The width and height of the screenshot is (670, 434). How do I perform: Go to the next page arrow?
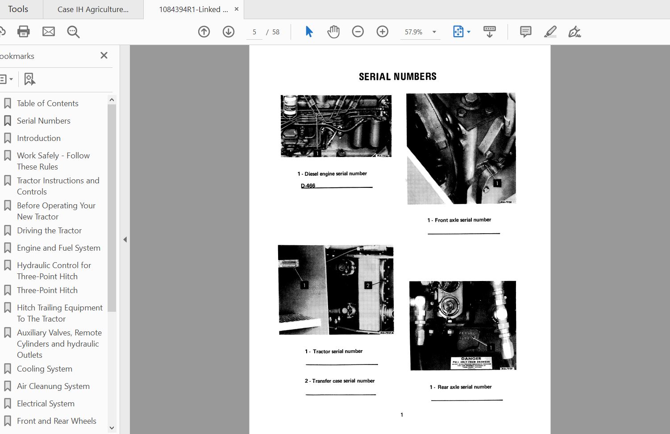(x=229, y=32)
